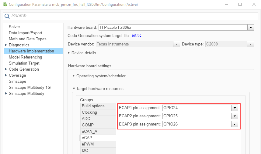Click the search magnifier icon

point(7,16)
